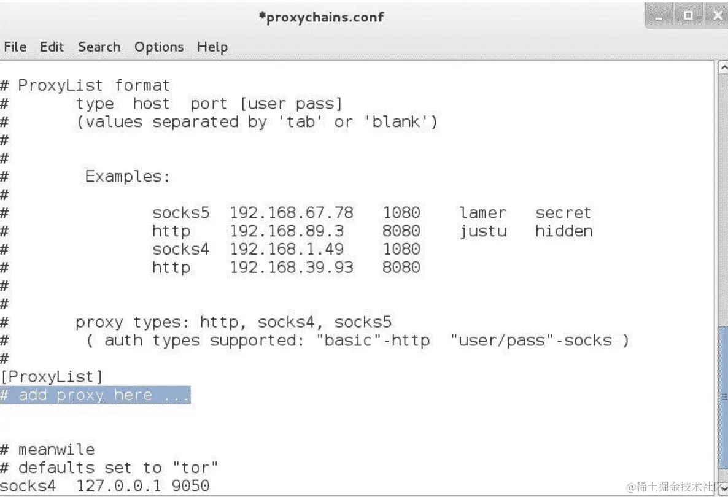Click the '*proxychains.conf' window title
728x497 pixels.
[x=321, y=17]
